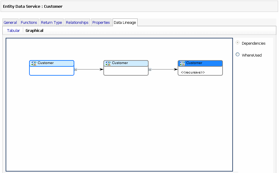Switch to Tabular view
The image size is (279, 173).
tap(13, 30)
